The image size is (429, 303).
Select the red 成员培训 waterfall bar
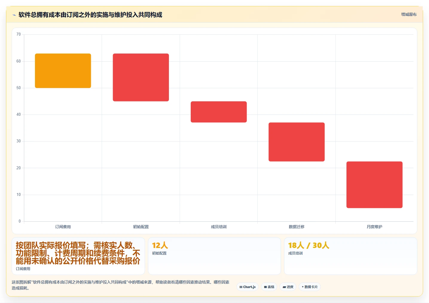(219, 112)
